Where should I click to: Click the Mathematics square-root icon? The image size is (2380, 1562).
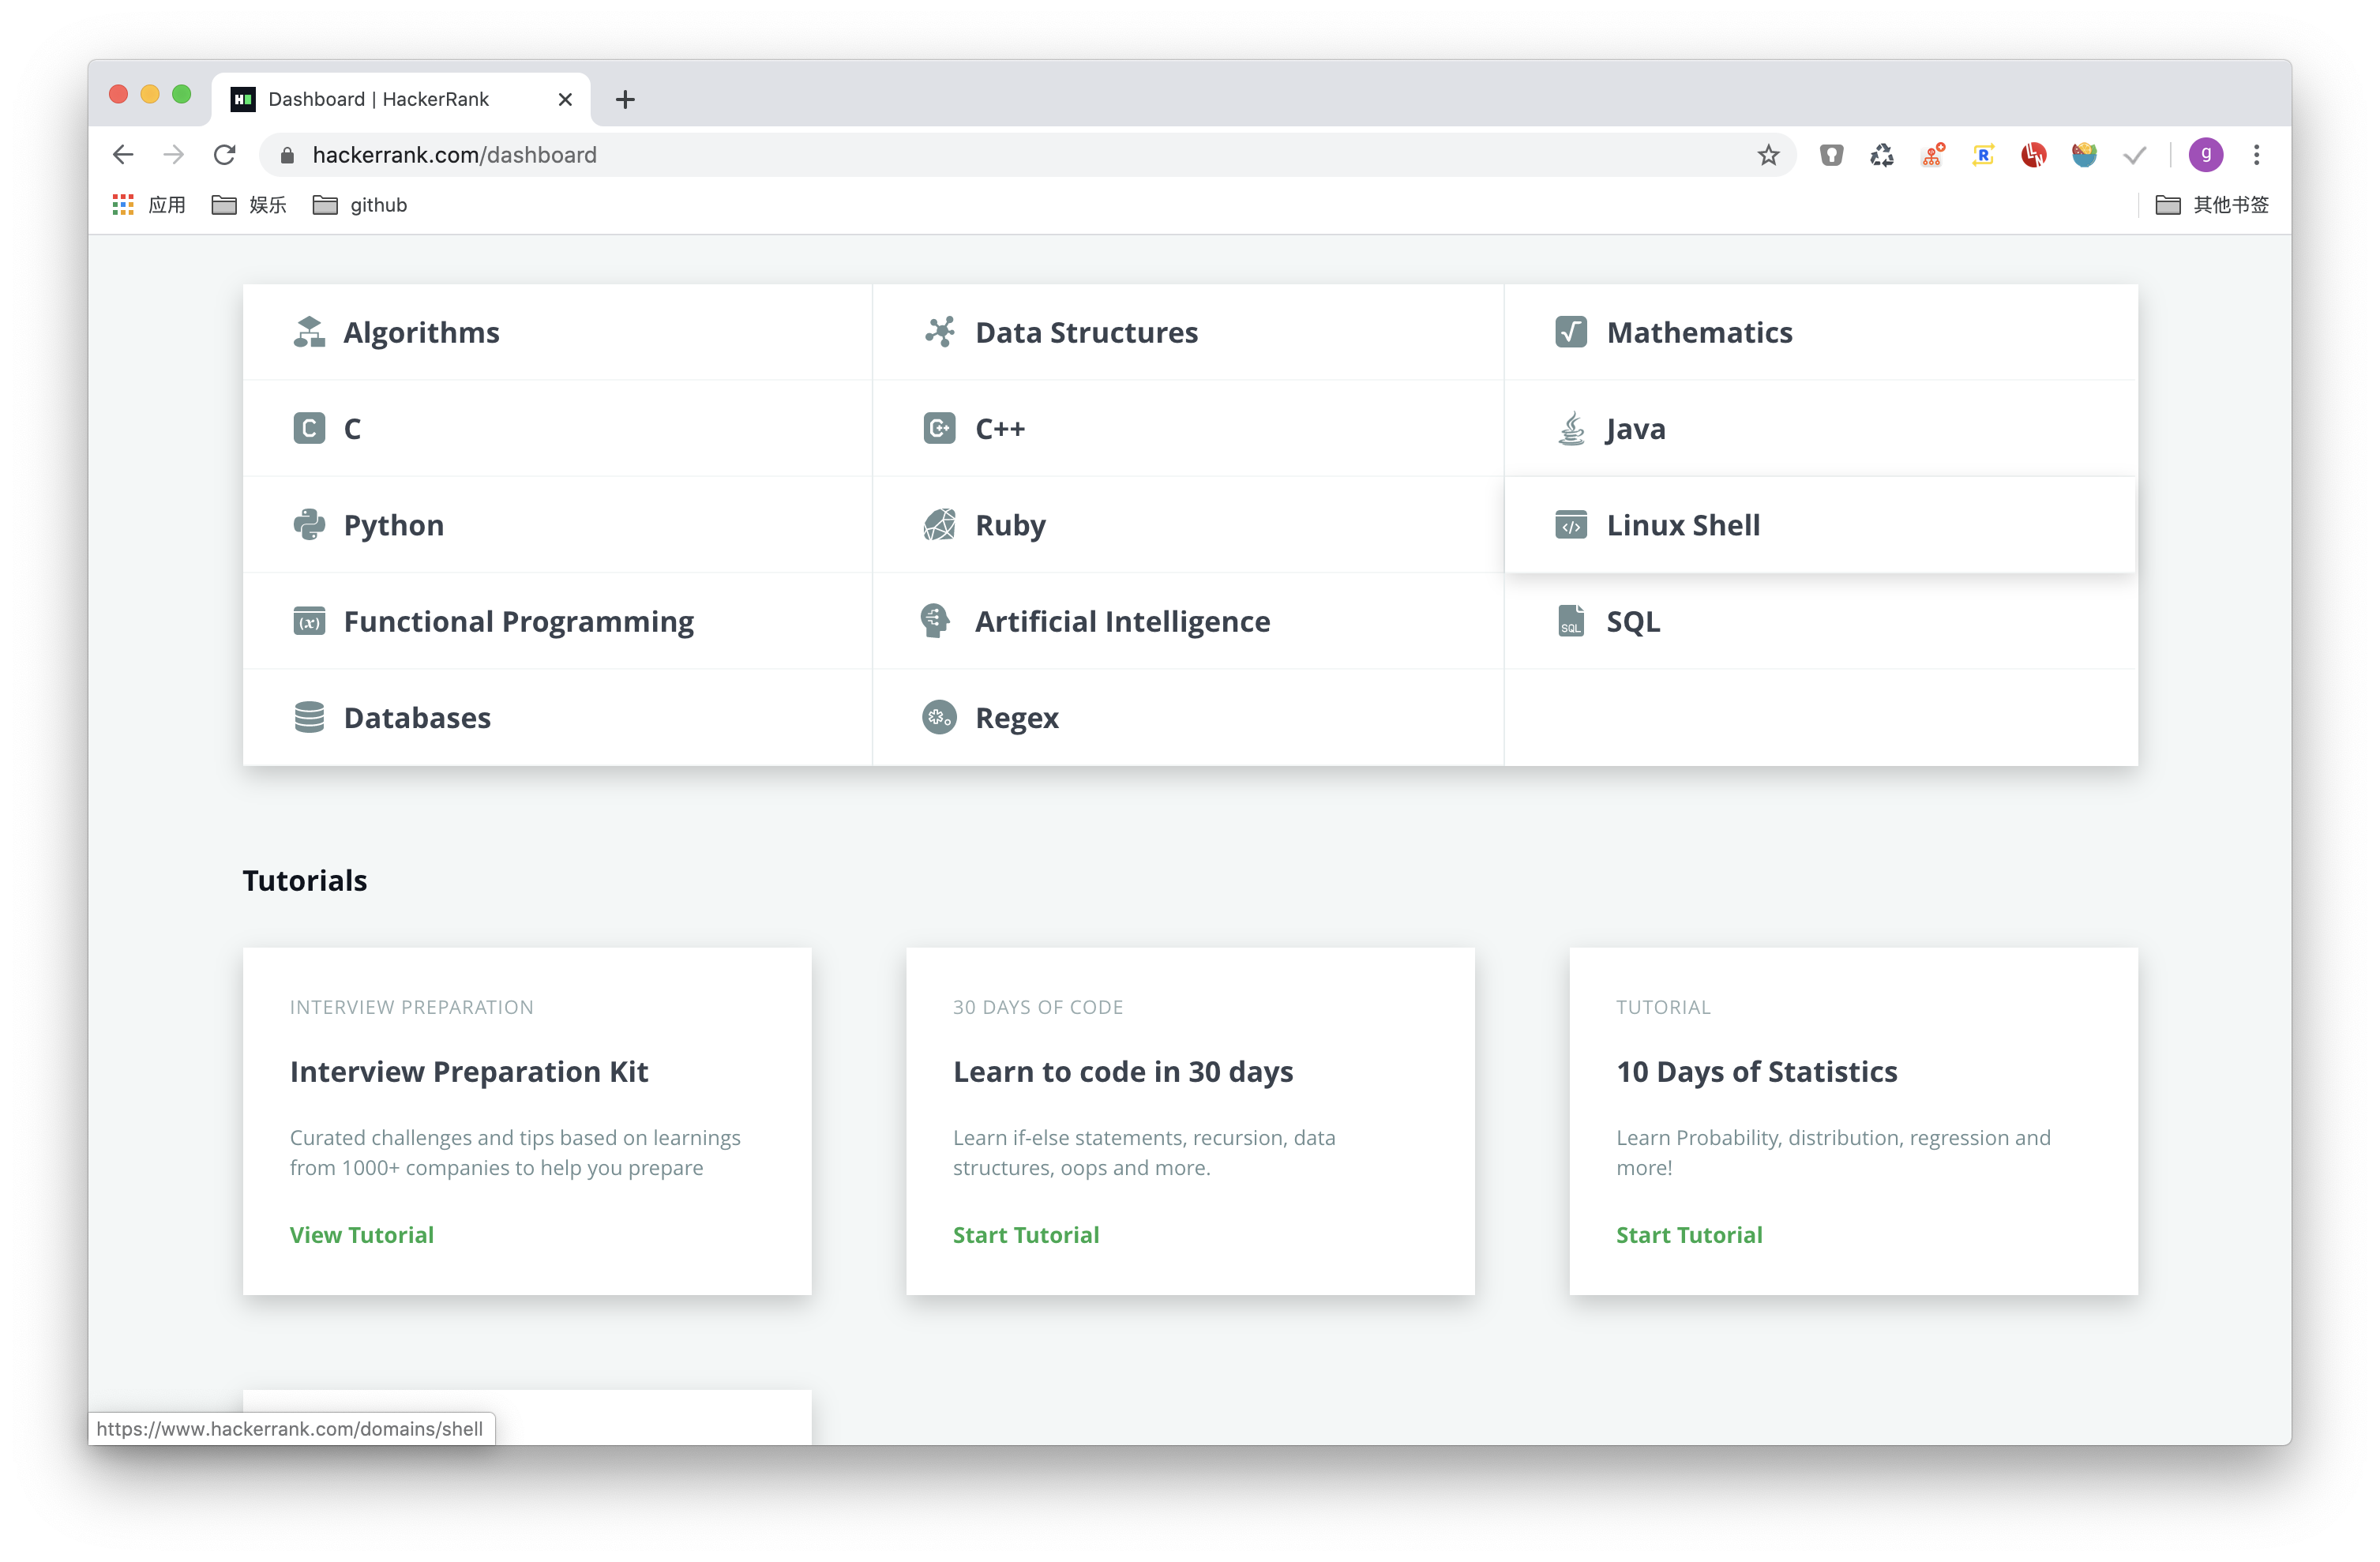pos(1571,332)
